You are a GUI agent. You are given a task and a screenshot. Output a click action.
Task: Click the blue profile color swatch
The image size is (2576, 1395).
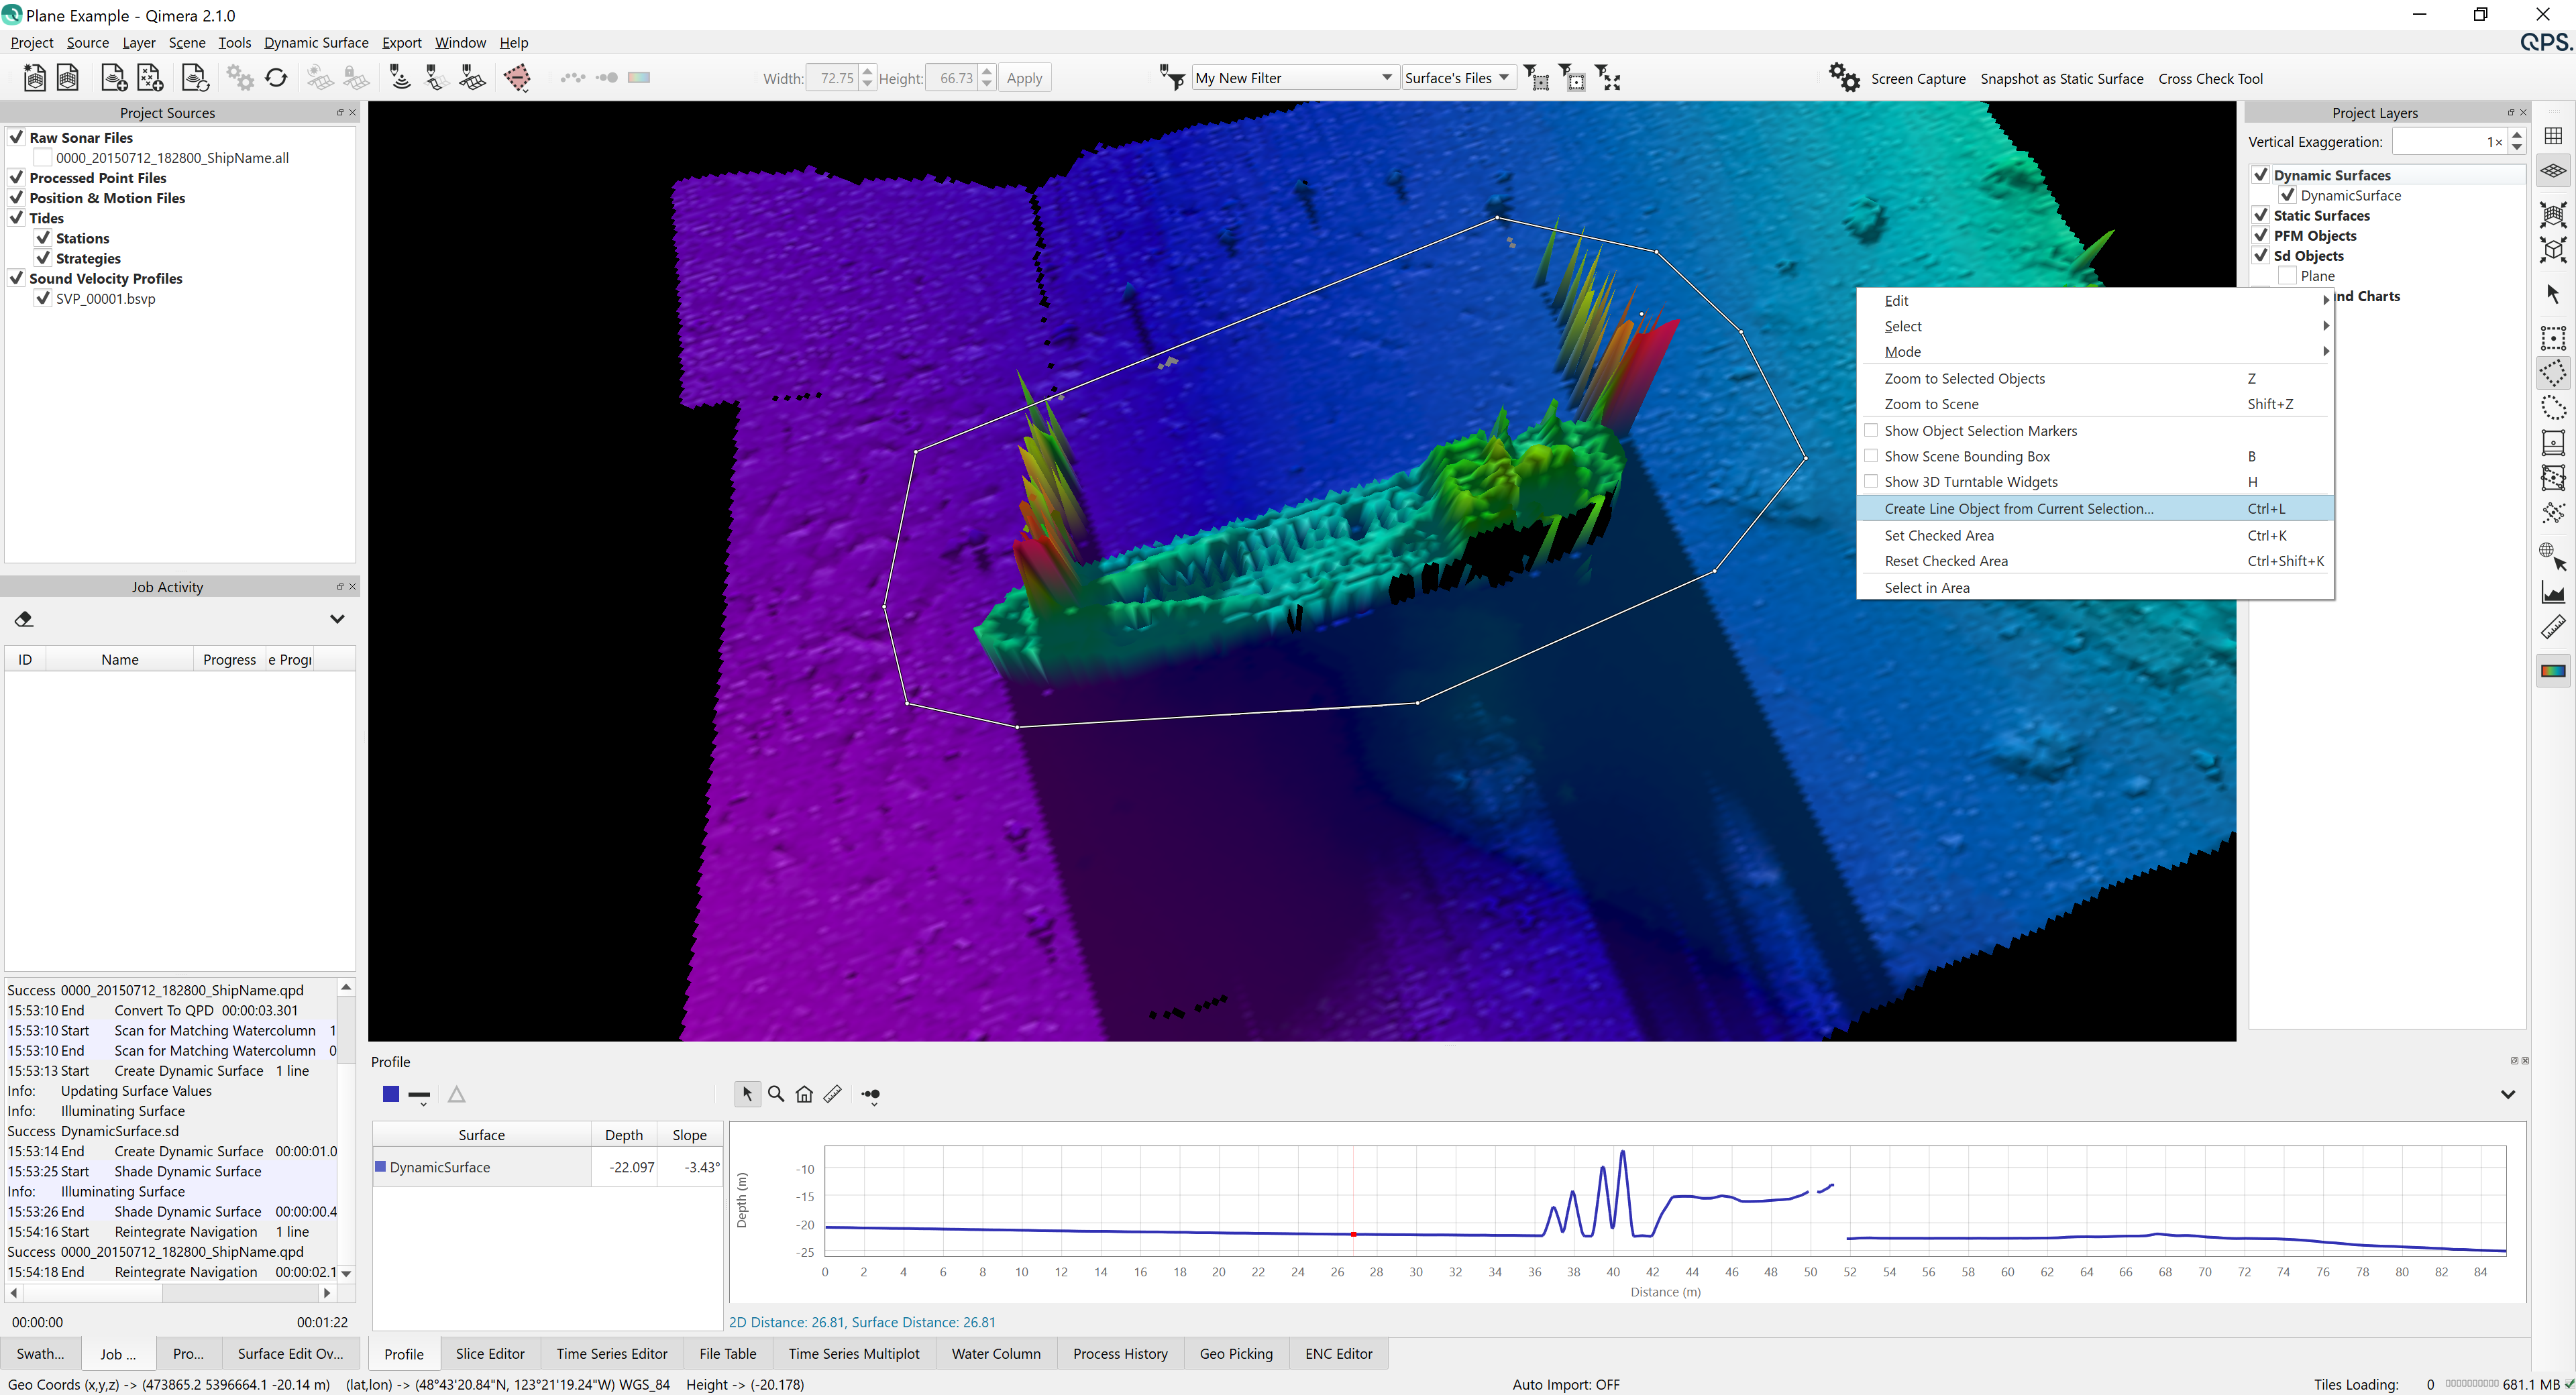click(391, 1094)
